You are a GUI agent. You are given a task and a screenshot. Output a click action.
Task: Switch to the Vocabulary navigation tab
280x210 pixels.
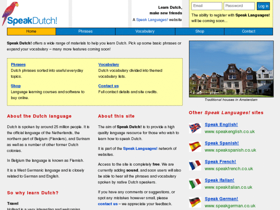[x=145, y=32]
